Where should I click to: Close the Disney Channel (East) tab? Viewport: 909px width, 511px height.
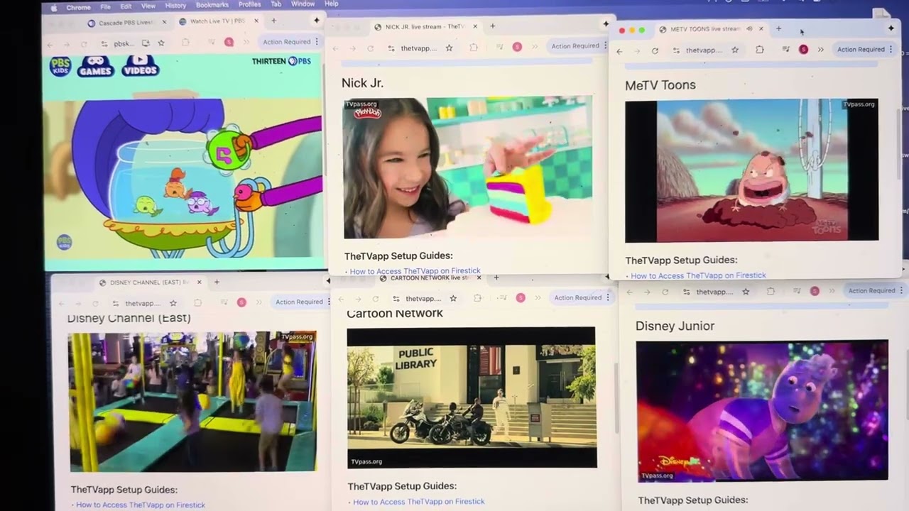click(x=199, y=282)
